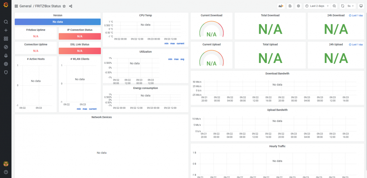Refresh the dashboard now
Viewport: 367px width, 178px height.
(x=342, y=6)
